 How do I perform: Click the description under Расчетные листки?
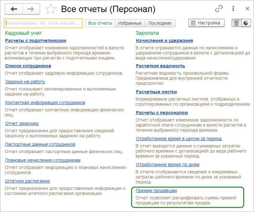pos(193,101)
